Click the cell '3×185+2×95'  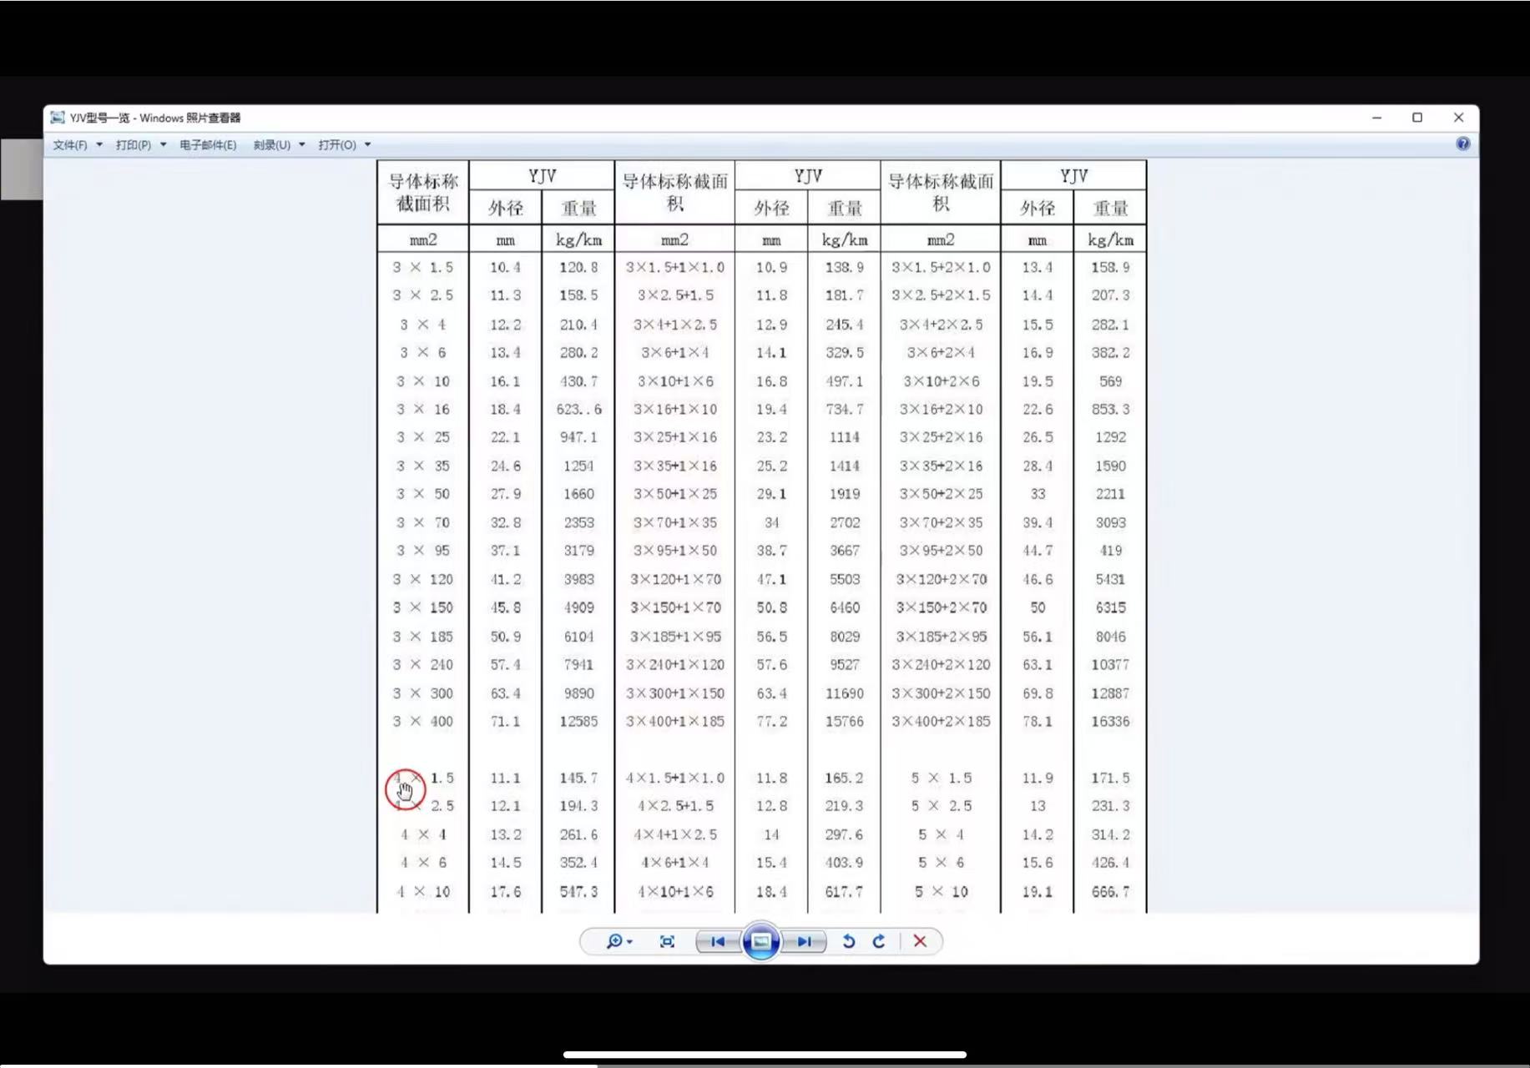click(941, 637)
